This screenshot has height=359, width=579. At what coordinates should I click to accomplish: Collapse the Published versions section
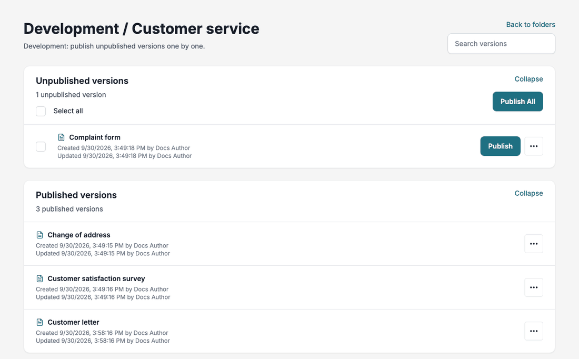528,193
